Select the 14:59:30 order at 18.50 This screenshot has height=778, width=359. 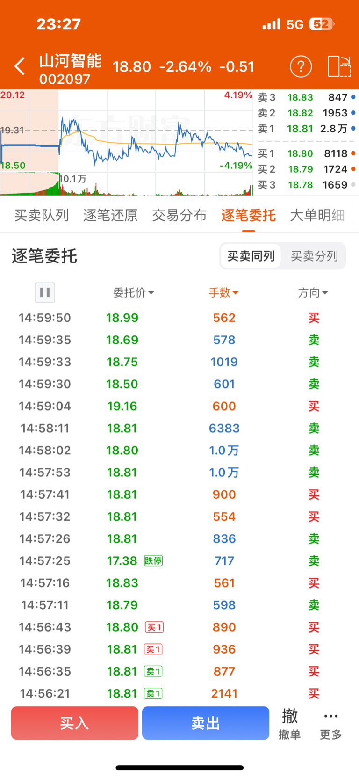(x=179, y=384)
